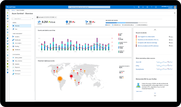
Task: Click the green Create a resource plus icon
Action: tap(8, 13)
